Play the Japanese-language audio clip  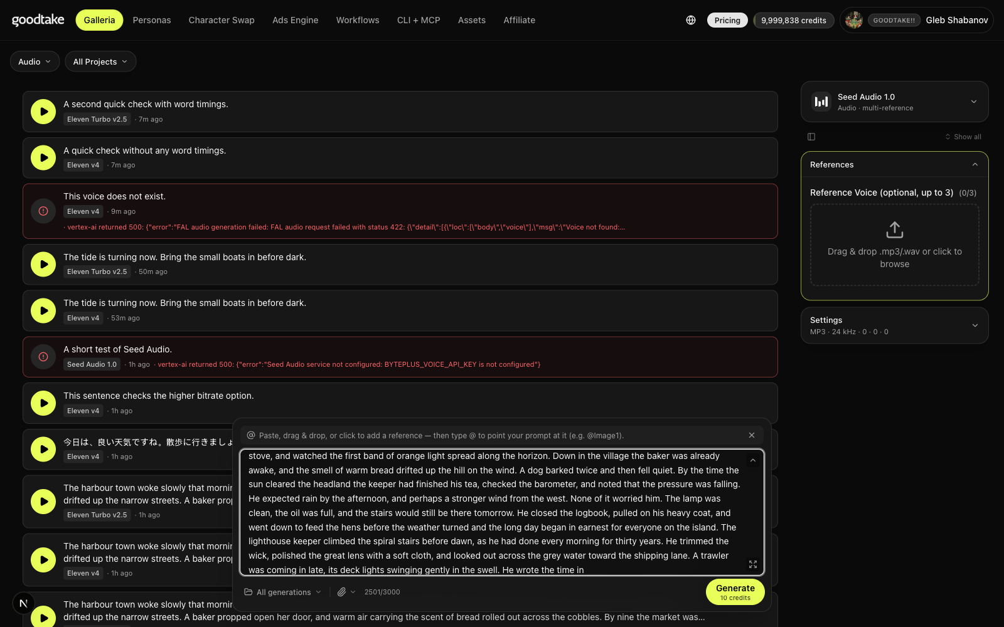[x=43, y=449]
